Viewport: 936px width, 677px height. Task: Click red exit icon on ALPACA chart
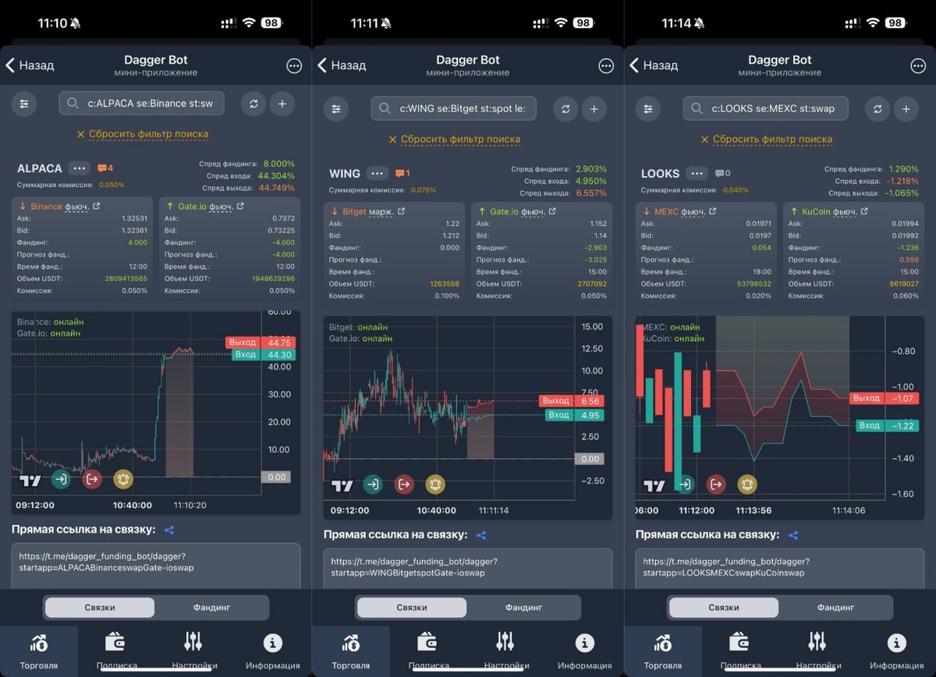pyautogui.click(x=92, y=479)
